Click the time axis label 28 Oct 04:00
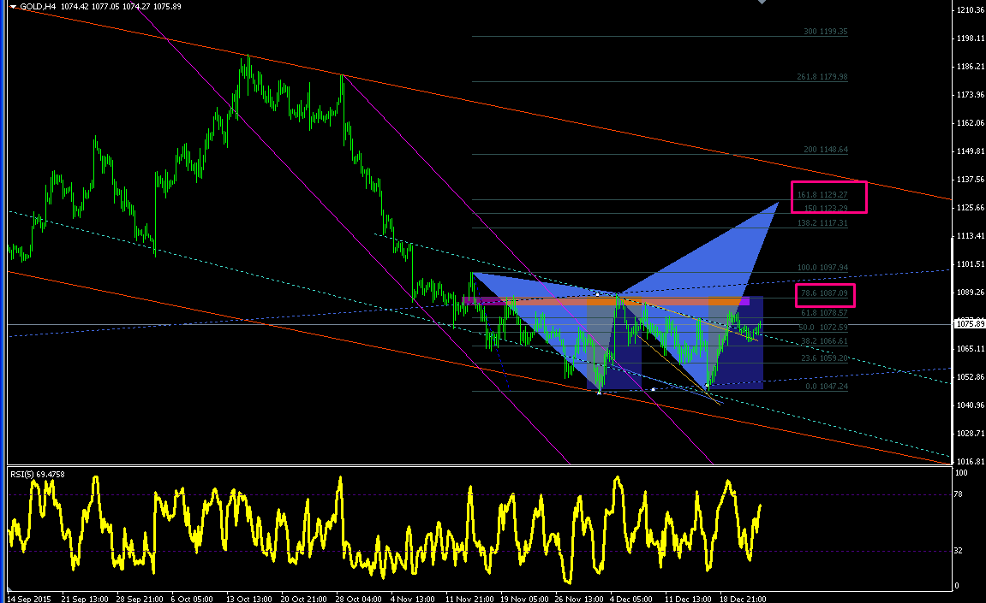Screen dimensions: 986x603 point(359,600)
